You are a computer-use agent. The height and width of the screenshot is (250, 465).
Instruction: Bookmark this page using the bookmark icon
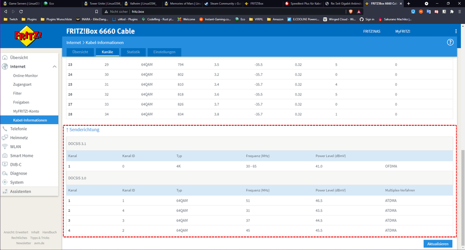96,12
